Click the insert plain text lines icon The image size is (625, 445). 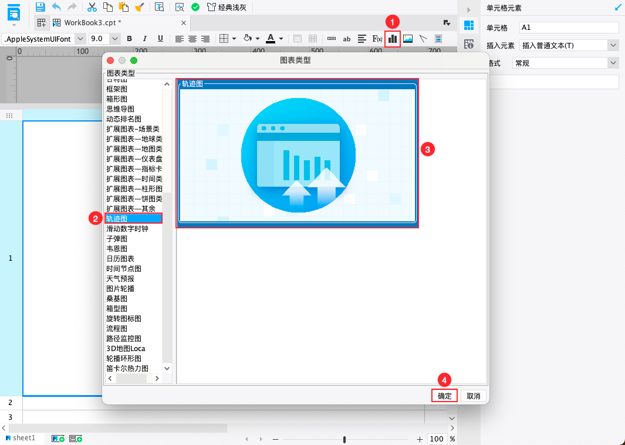click(362, 39)
